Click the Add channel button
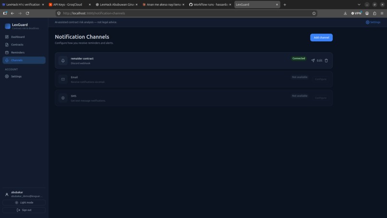387x218 pixels. [x=321, y=37]
